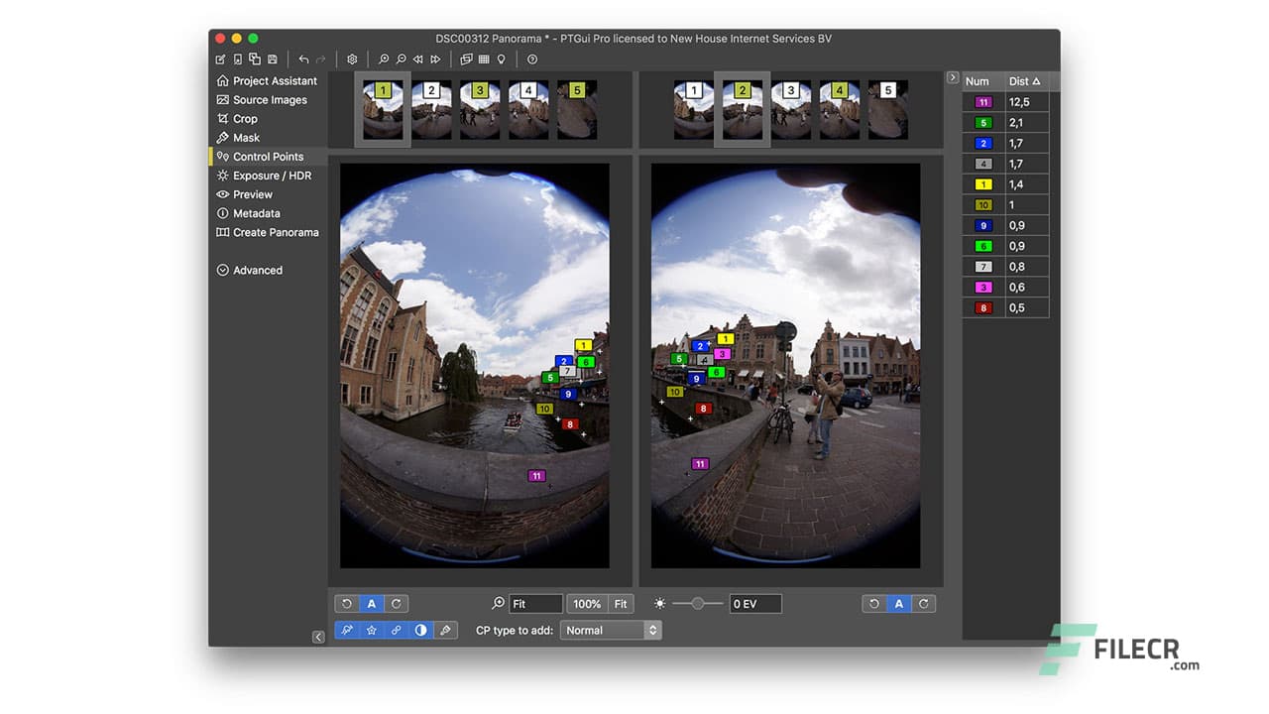This screenshot has height=714, width=1269.
Task: Open the Exposure / HDR panel
Action: [x=273, y=176]
